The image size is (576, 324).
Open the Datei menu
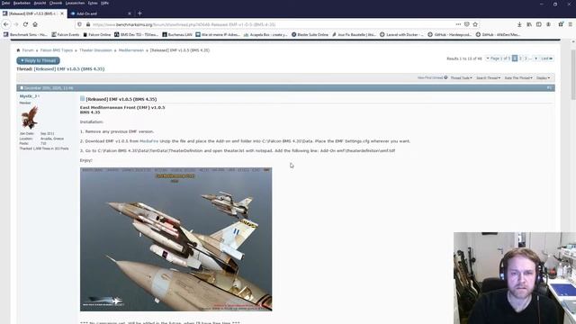pos(5,3)
